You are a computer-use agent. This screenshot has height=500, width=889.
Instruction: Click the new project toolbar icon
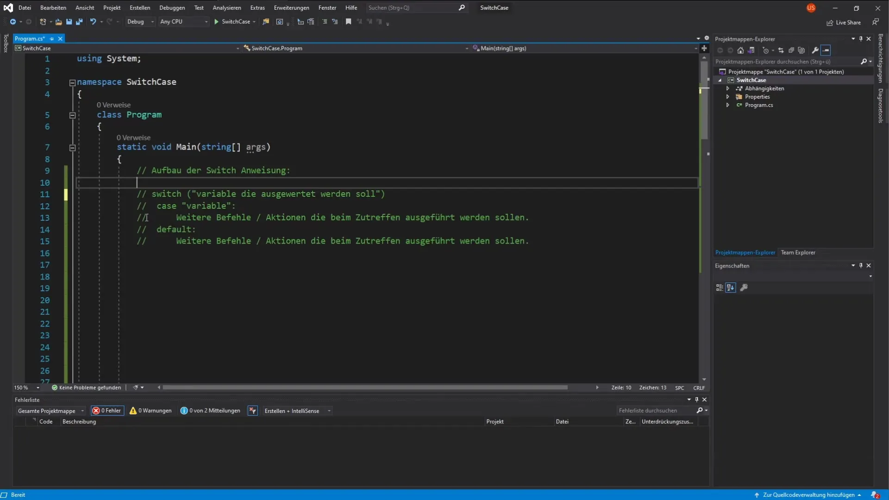click(43, 22)
